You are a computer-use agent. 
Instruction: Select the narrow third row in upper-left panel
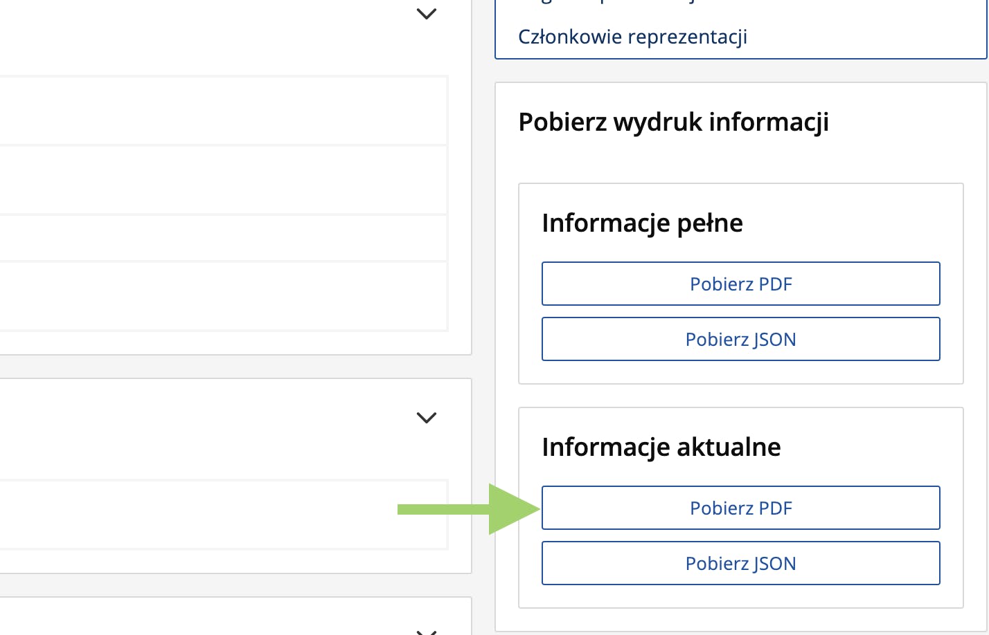click(x=222, y=238)
